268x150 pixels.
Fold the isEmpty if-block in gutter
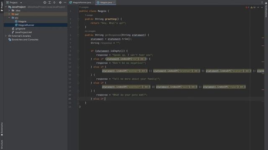click(78, 51)
